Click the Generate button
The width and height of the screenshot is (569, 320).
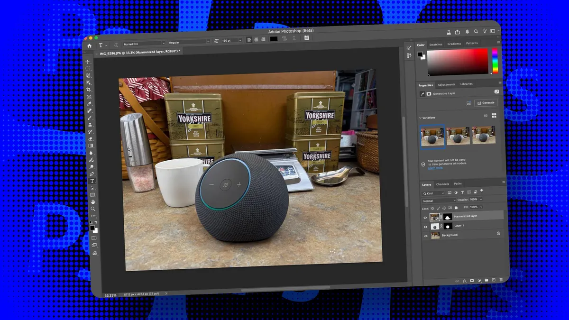(486, 103)
